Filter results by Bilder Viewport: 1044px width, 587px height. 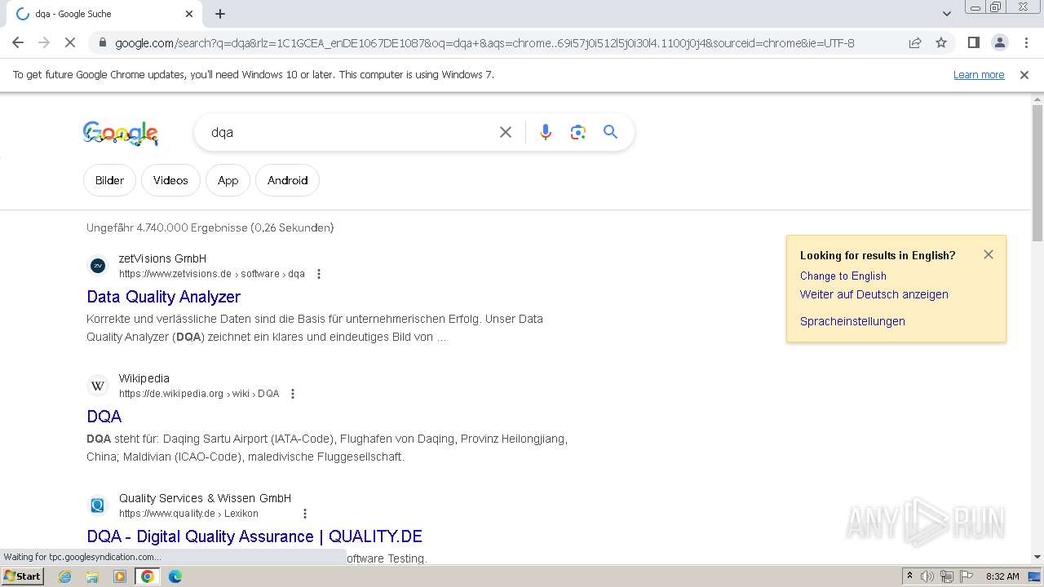coord(109,180)
